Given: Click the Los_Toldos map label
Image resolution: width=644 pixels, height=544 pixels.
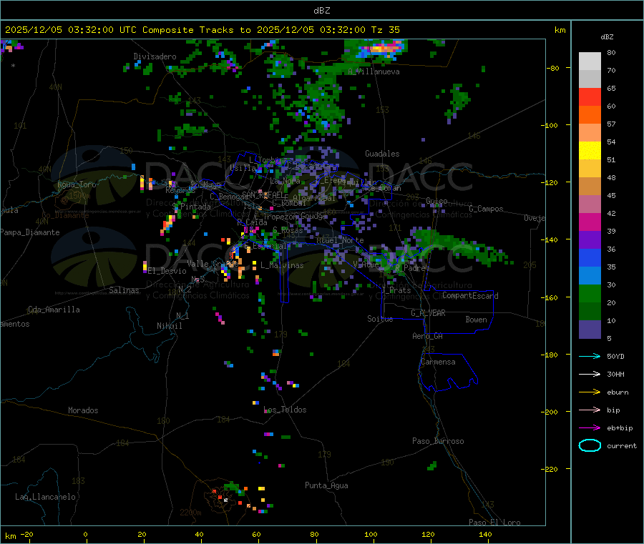Looking at the screenshot, I should coord(285,410).
